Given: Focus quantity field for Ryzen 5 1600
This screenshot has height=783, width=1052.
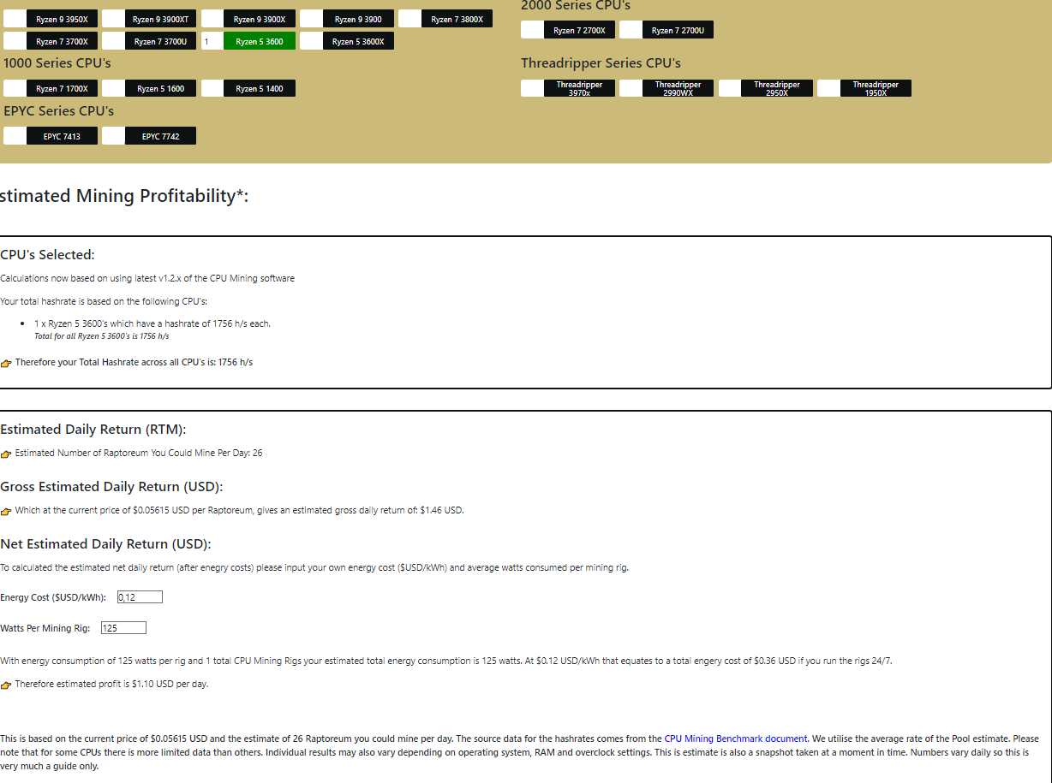Looking at the screenshot, I should (x=113, y=88).
